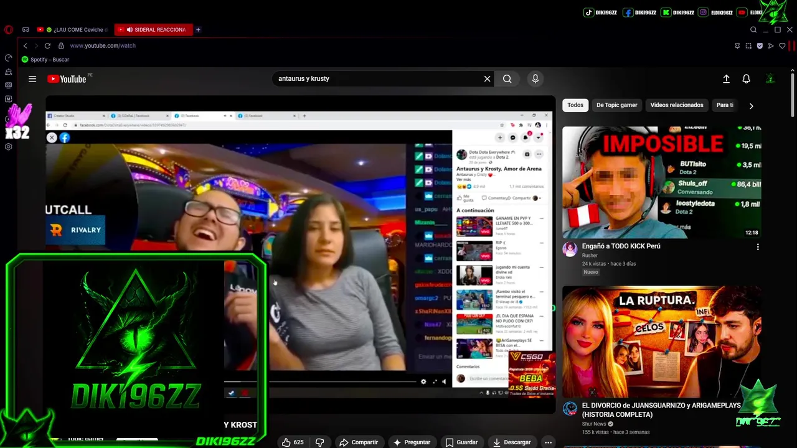Click the Preguntar button
This screenshot has height=448, width=797.
click(x=412, y=442)
